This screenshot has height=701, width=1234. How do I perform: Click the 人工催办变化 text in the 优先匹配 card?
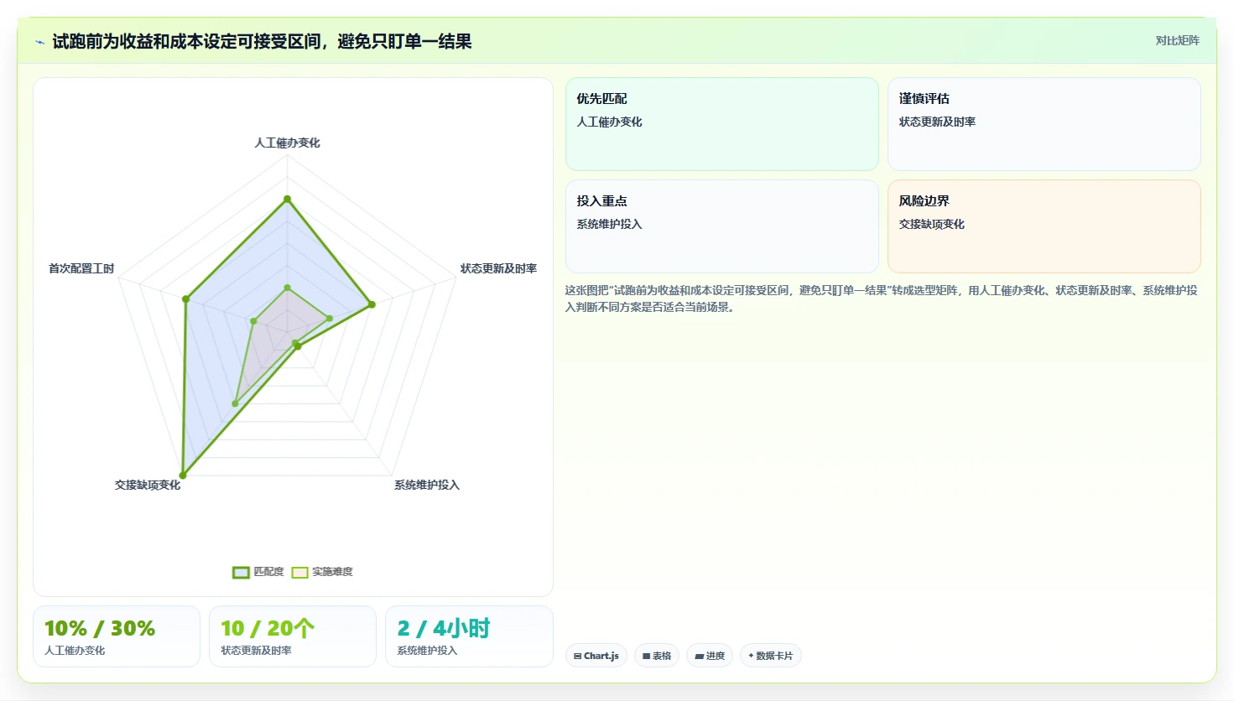pyautogui.click(x=609, y=122)
